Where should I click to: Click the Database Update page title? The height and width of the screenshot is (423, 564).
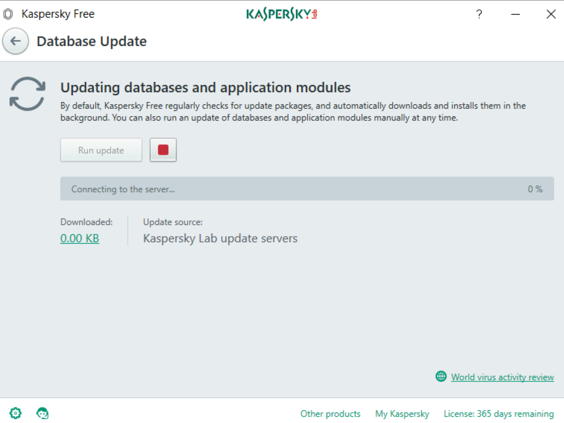click(92, 41)
